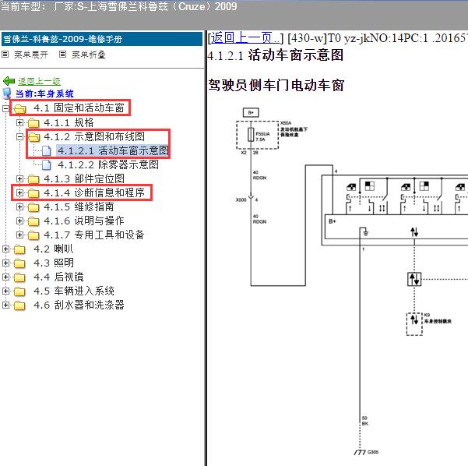468x466 pixels.
Task: Click the folder icon for 4.3 照明
Action: pos(19,263)
